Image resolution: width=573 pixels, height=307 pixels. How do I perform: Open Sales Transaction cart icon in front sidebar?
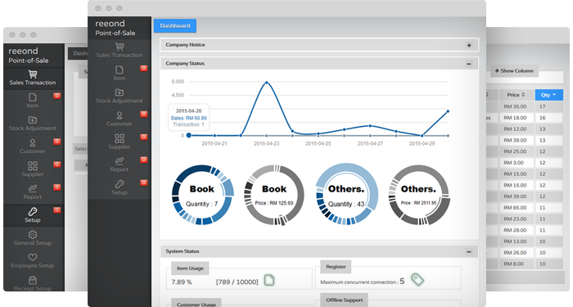[120, 47]
